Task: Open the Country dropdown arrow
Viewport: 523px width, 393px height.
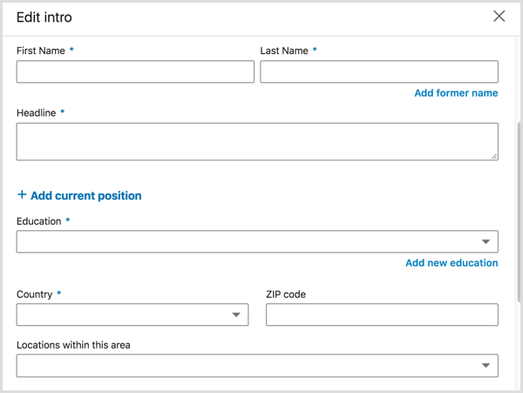Action: (236, 315)
